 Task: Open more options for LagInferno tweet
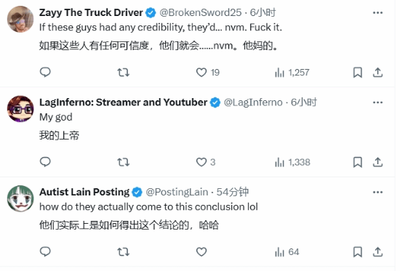pyautogui.click(x=377, y=102)
